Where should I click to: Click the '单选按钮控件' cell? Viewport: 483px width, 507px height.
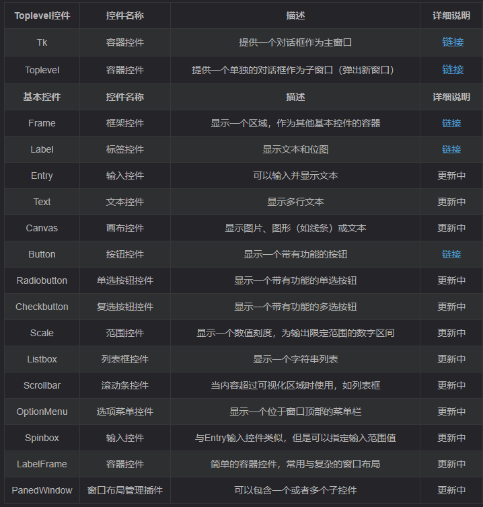click(x=125, y=280)
